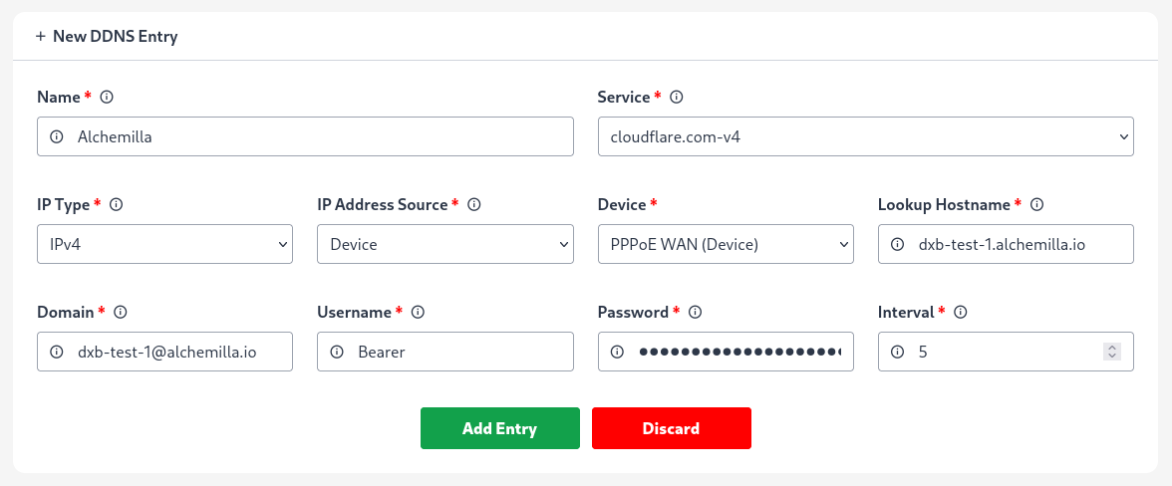The height and width of the screenshot is (486, 1172).
Task: Increase the Interval value with stepper arrows
Action: (x=1112, y=348)
